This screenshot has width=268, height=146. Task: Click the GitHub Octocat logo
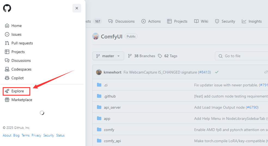click(x=7, y=8)
